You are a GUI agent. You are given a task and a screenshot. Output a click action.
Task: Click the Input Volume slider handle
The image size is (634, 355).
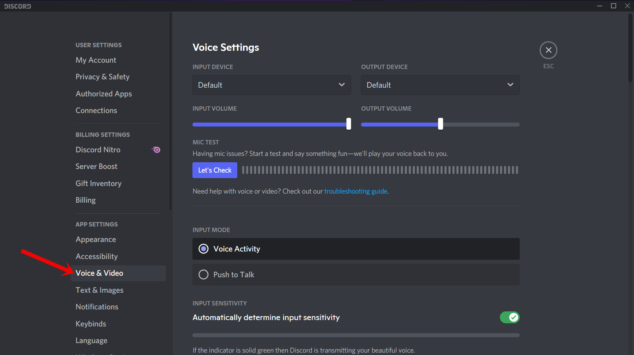pyautogui.click(x=349, y=124)
